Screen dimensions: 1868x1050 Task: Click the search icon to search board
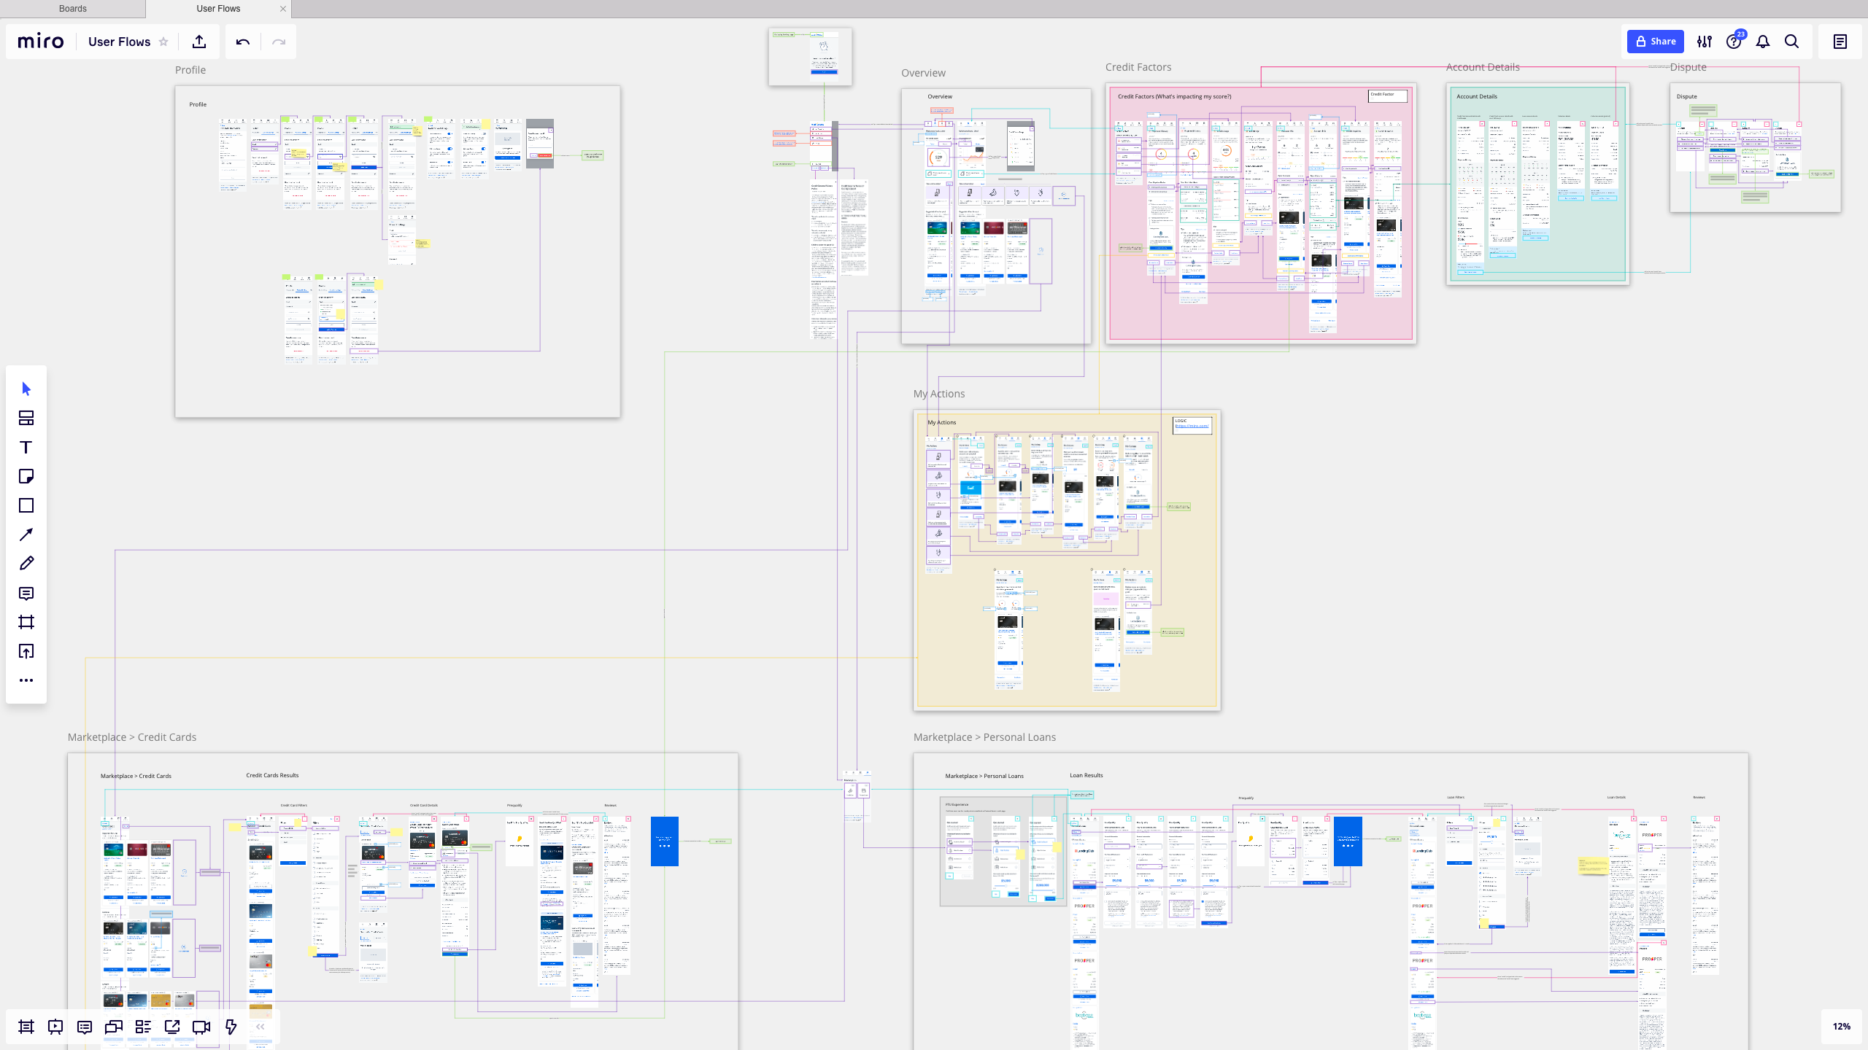pos(1792,41)
